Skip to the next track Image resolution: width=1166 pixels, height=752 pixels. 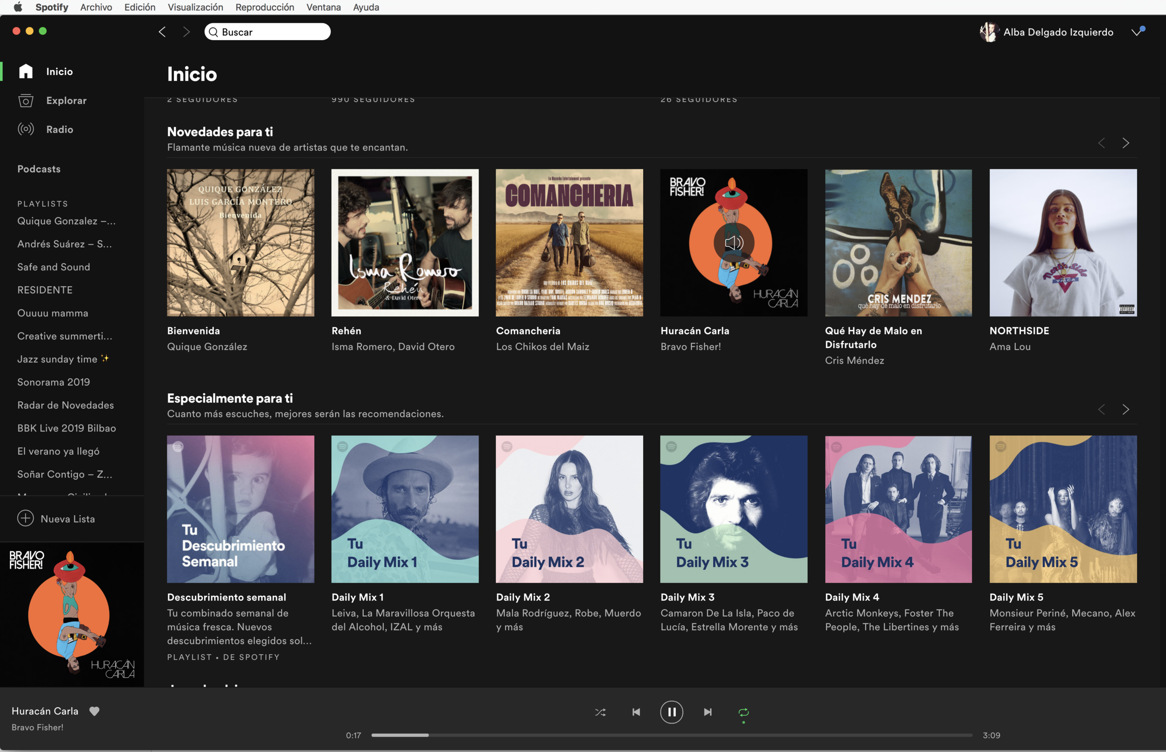(x=708, y=712)
